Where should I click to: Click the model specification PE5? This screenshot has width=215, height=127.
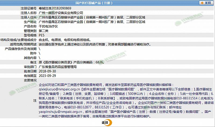42,35
